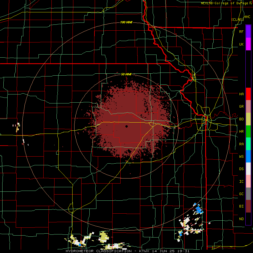Click the BI legend label
The height and width of the screenshot is (253, 253).
241,206
